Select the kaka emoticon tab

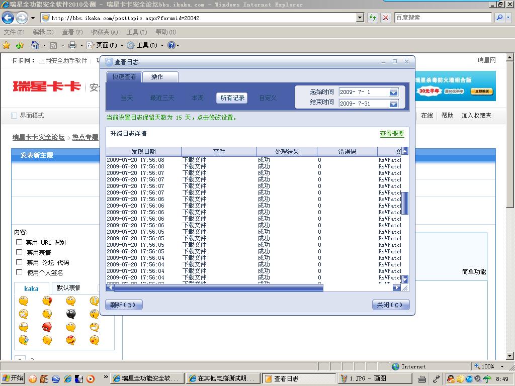pyautogui.click(x=31, y=288)
